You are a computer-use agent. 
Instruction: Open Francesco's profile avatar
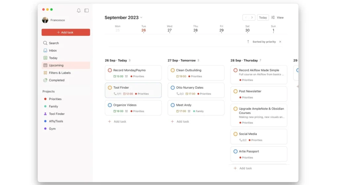[45, 20]
